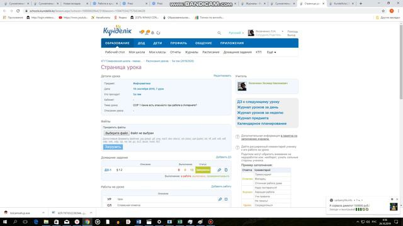Open Журнал уроков за день link
Viewport: 403px width, 226px height.
coord(258,107)
